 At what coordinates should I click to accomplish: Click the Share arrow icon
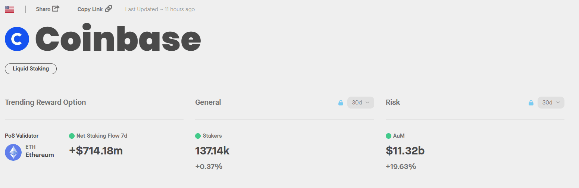point(56,9)
